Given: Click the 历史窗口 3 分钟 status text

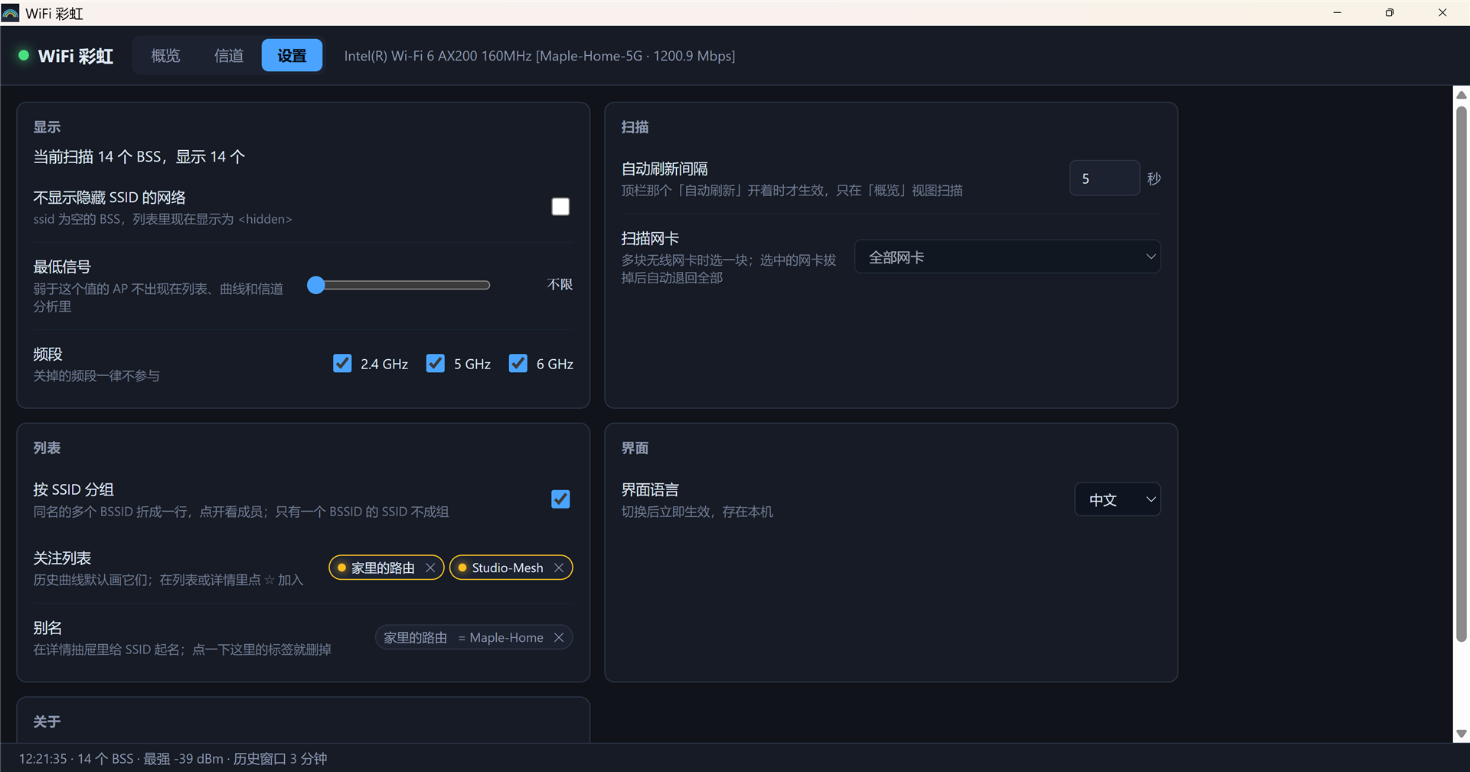Looking at the screenshot, I should [x=280, y=759].
